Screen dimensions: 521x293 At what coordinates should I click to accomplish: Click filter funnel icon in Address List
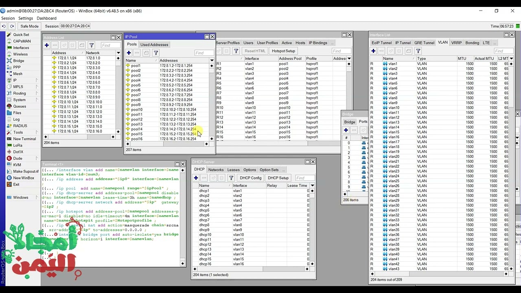(92, 45)
